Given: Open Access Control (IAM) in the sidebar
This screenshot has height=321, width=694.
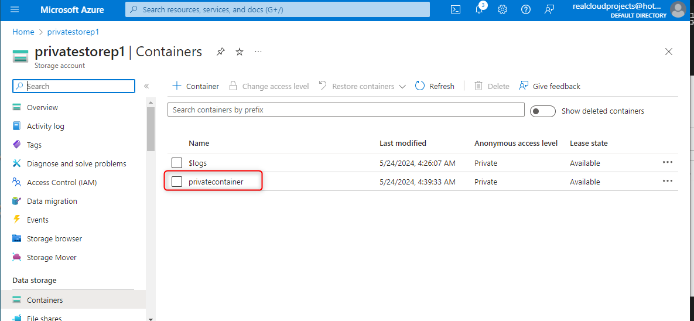Looking at the screenshot, I should click(61, 182).
